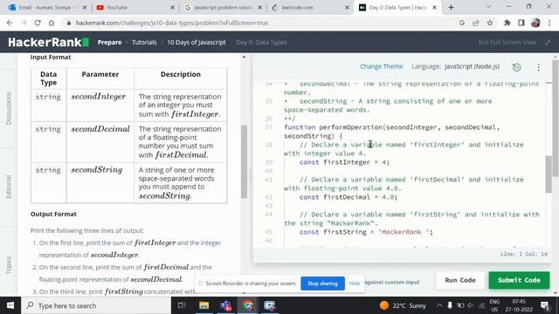
Task: Click problem panel vertical scrollbar
Action: pos(244,161)
